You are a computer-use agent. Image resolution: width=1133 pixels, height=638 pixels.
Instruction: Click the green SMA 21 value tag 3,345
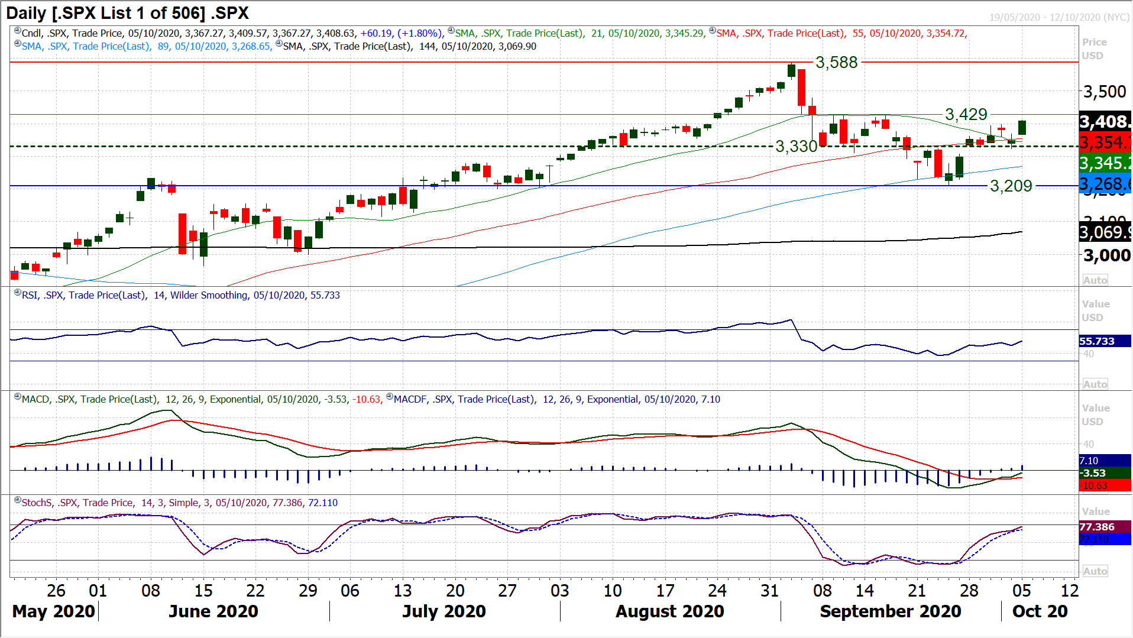point(1105,163)
